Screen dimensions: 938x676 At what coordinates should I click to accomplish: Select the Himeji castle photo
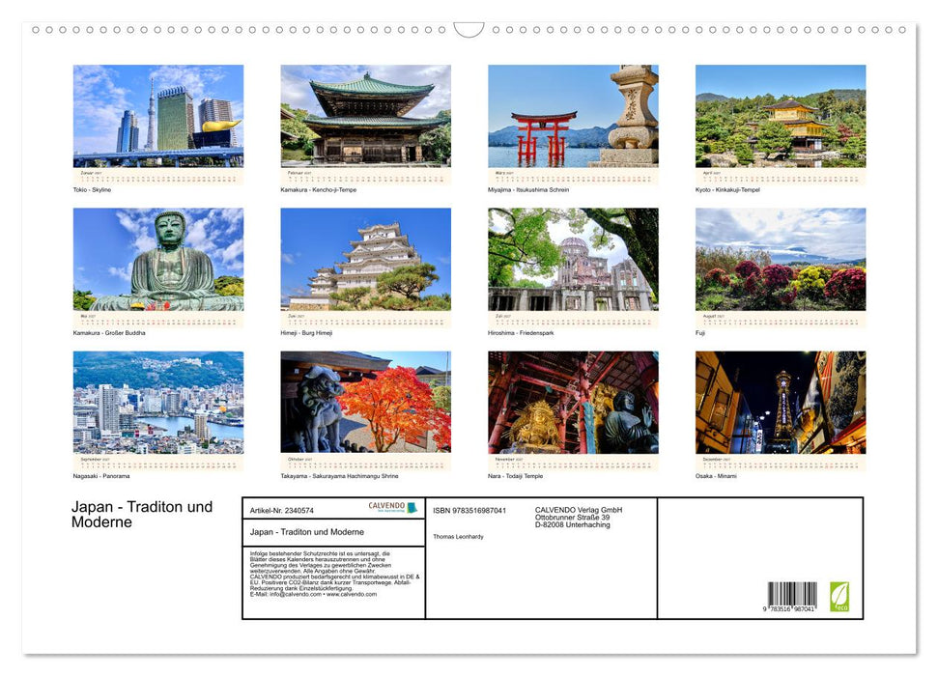point(365,259)
